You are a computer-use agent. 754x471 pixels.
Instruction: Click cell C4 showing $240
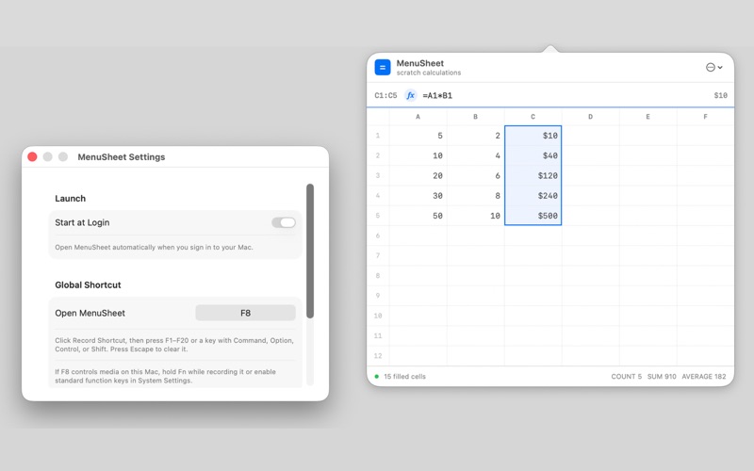(x=533, y=196)
